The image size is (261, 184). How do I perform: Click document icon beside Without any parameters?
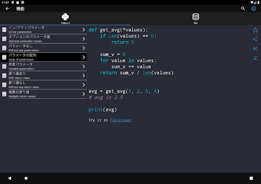click(x=4, y=48)
